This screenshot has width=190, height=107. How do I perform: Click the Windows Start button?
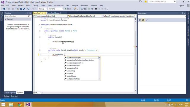coord(3,104)
